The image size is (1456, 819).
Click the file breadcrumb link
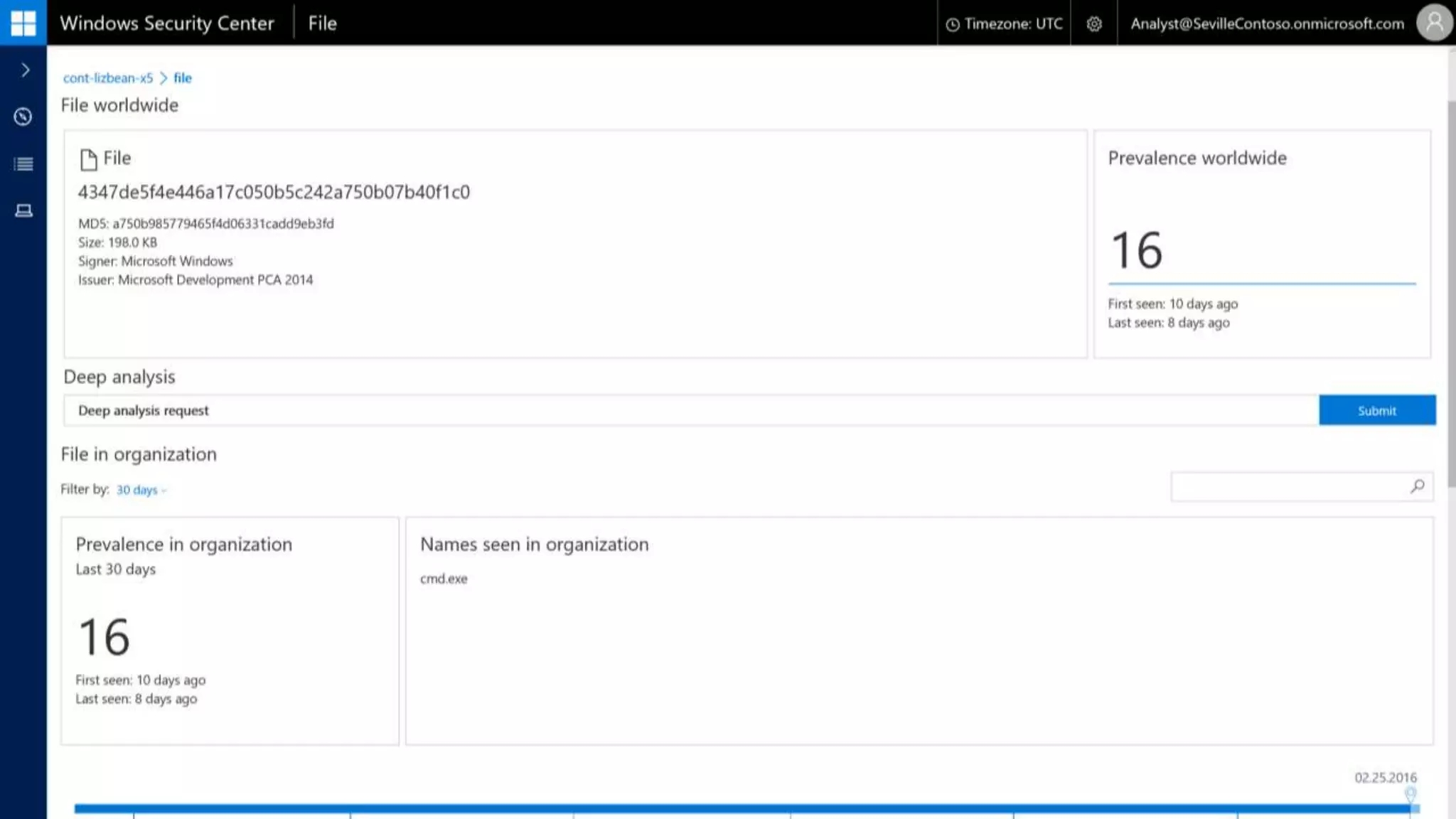tap(183, 78)
